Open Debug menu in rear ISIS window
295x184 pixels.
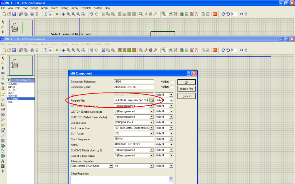pyautogui.click(x=64, y=8)
